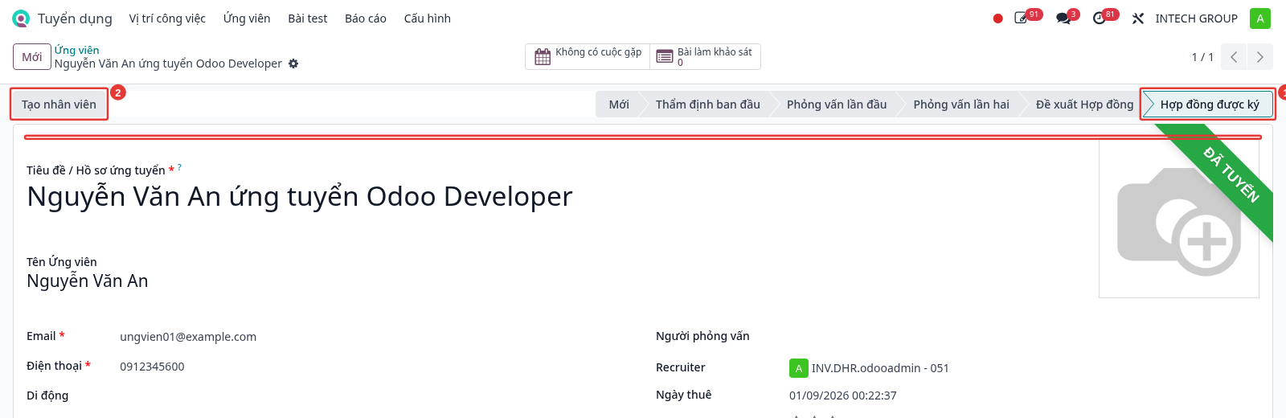Screen dimensions: 1286x418
Task: Click the red recording indicator dot
Action: coord(997,18)
